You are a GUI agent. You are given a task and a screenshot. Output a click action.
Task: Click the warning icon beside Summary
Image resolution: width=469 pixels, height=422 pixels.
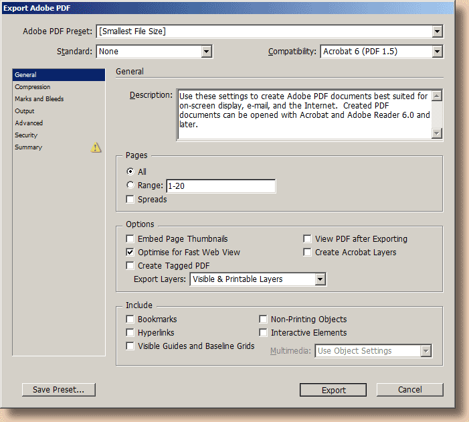coord(96,147)
